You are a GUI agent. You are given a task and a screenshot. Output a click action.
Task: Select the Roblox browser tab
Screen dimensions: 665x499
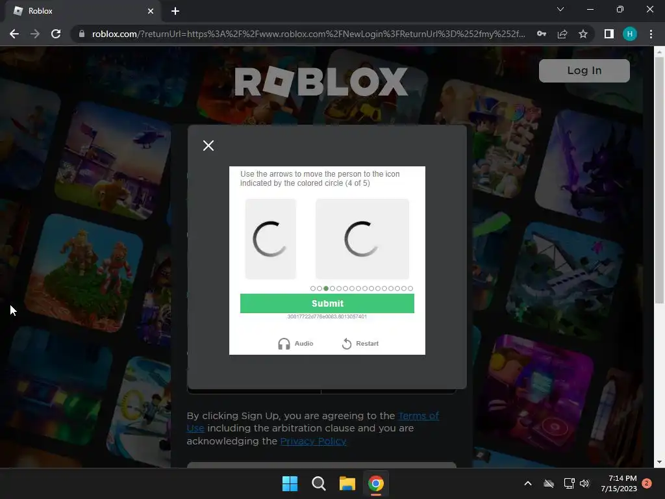(x=82, y=11)
